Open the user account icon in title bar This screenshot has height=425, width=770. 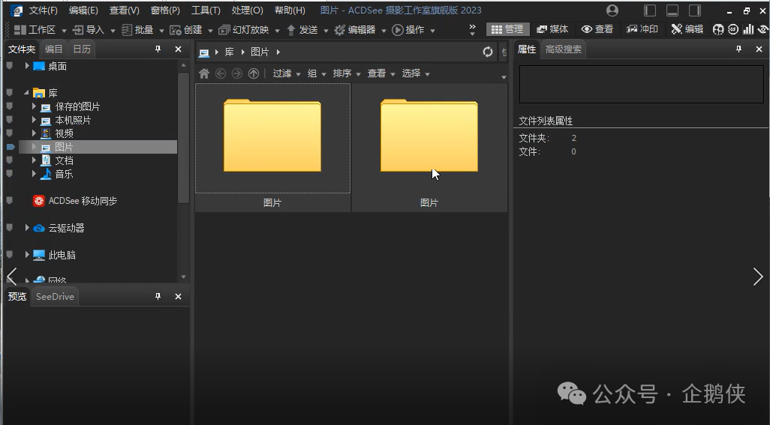(x=612, y=10)
